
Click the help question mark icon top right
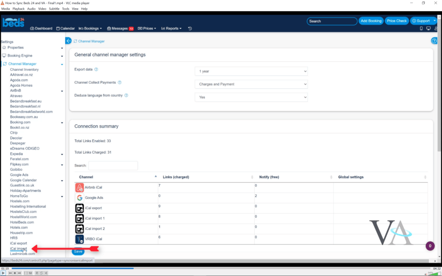click(x=434, y=41)
